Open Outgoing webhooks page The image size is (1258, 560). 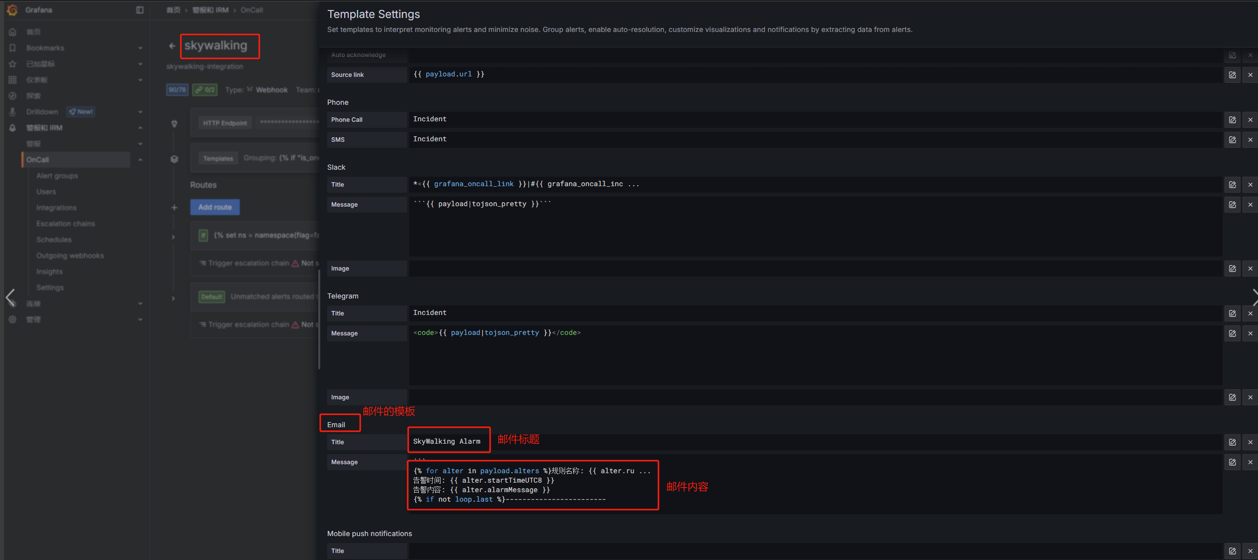(x=70, y=256)
